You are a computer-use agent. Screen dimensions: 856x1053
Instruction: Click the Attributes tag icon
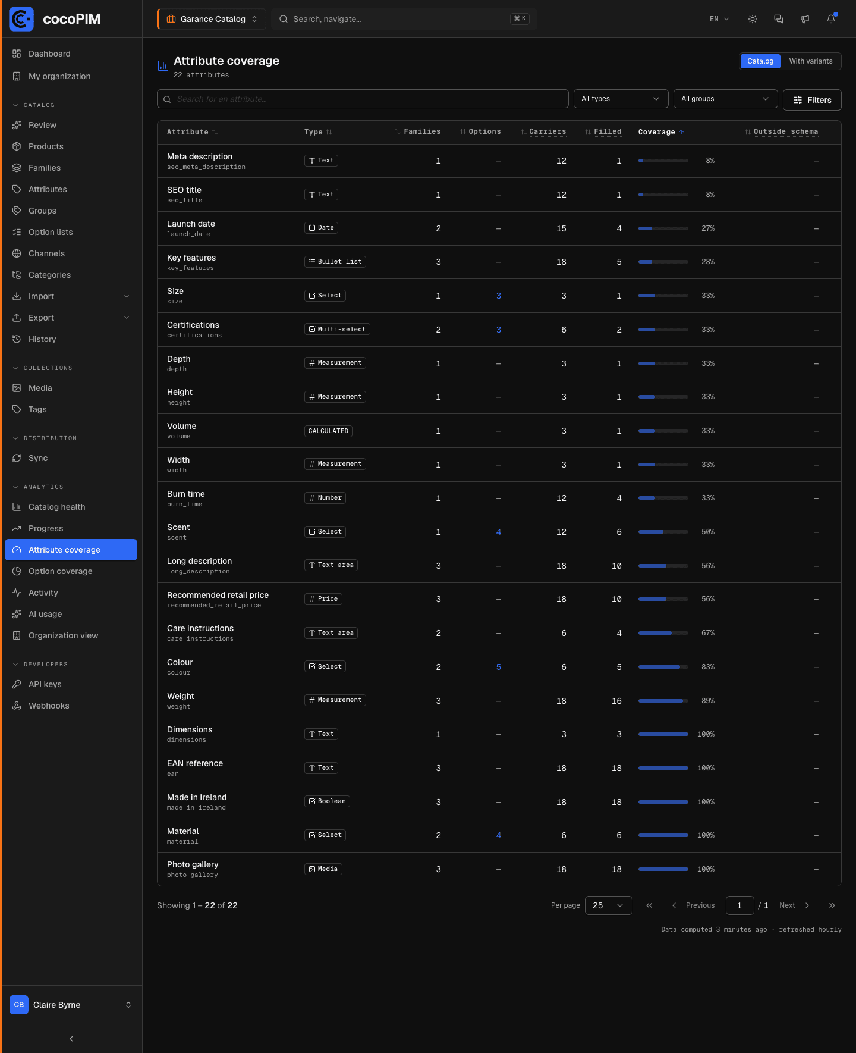point(17,189)
